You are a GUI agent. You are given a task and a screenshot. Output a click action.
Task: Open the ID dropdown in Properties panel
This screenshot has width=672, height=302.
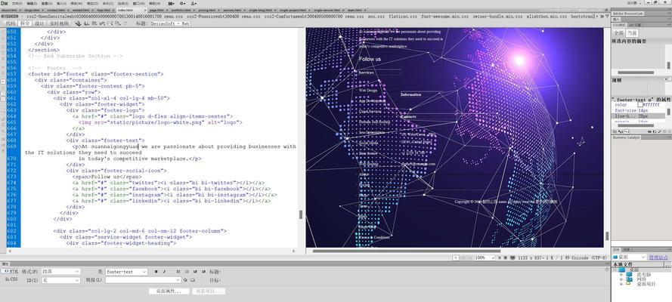click(x=60, y=280)
